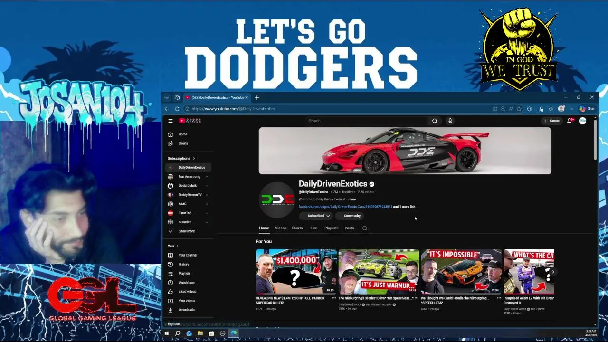Image resolution: width=608 pixels, height=342 pixels.
Task: Select the channel Home tab
Action: pyautogui.click(x=264, y=228)
